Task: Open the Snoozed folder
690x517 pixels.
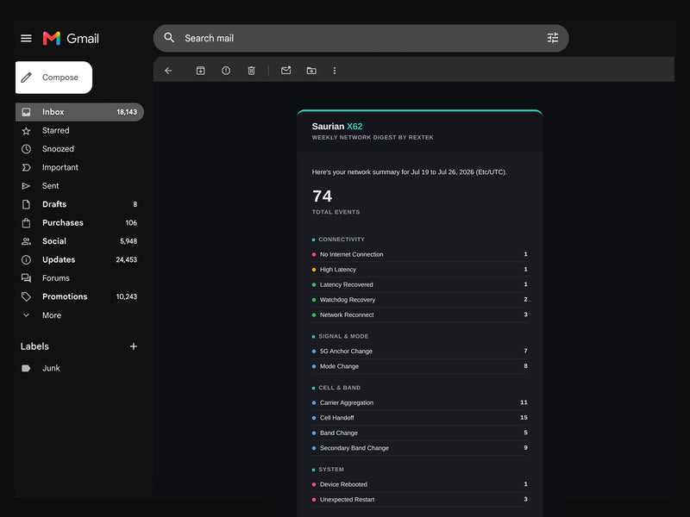Action: click(x=79, y=149)
